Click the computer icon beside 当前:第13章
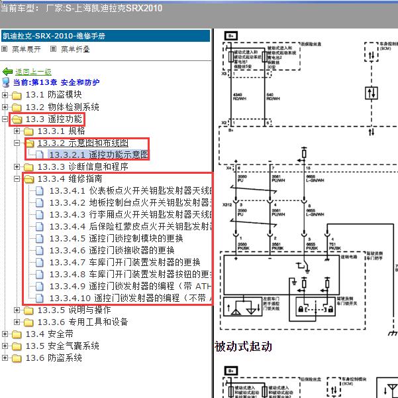 (x=6, y=83)
